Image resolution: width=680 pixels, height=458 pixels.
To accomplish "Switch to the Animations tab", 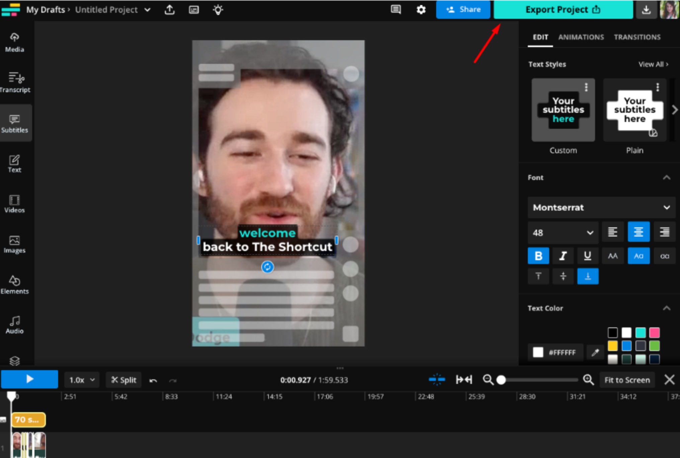I will pyautogui.click(x=581, y=37).
